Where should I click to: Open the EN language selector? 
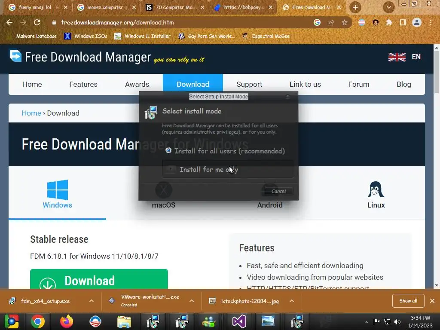[416, 57]
